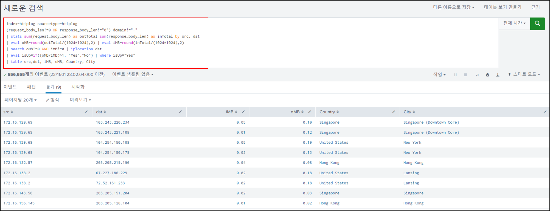Image resolution: width=550 pixels, height=211 pixels.
Task: Click dst value 72.52.161.233
Action: point(110,183)
